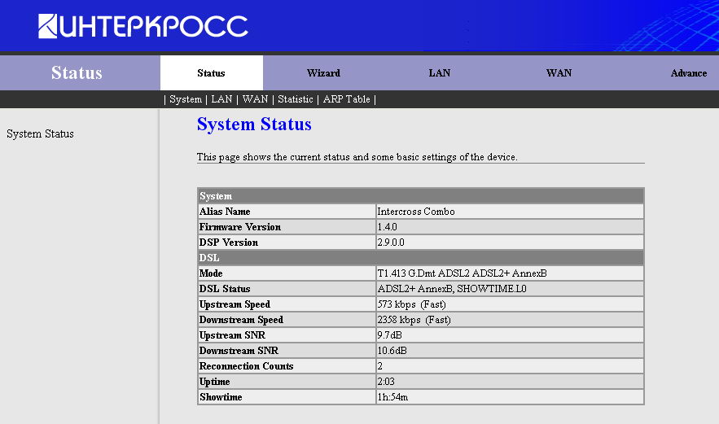The image size is (719, 424).
Task: Open the Status main tab
Action: click(x=212, y=73)
